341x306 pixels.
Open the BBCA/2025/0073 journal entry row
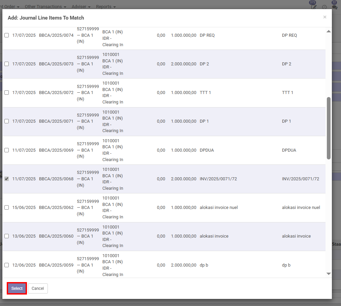(56, 64)
